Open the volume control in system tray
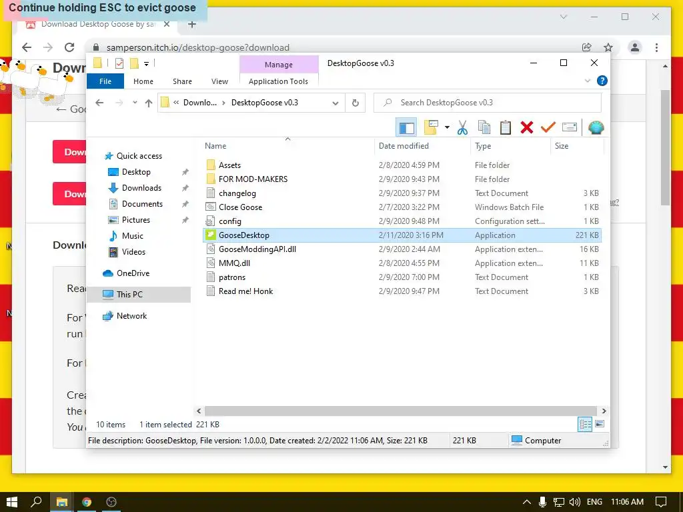Image resolution: width=683 pixels, height=512 pixels. 574,502
